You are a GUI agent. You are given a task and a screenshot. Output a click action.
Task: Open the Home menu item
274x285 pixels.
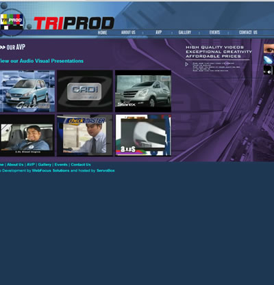(x=102, y=32)
